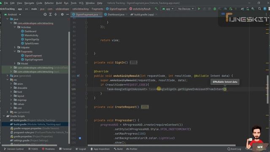Open the SDK Manager toolbar icon
270x152 pixels.
[253, 8]
